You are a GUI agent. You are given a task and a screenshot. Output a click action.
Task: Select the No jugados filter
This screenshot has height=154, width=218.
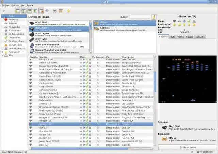point(14,27)
